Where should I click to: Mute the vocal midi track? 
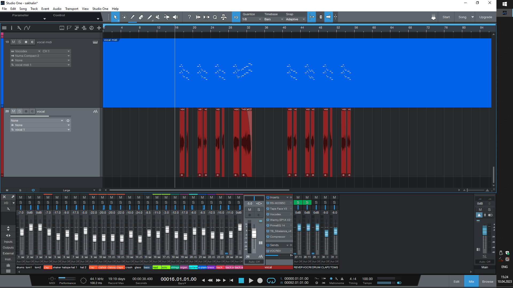[x=14, y=42]
